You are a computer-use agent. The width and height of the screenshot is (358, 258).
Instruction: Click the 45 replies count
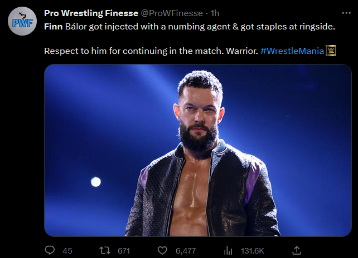[x=67, y=251]
